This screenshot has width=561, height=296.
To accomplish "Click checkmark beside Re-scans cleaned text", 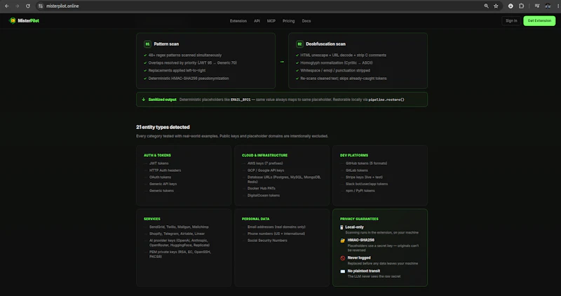I will [x=297, y=79].
